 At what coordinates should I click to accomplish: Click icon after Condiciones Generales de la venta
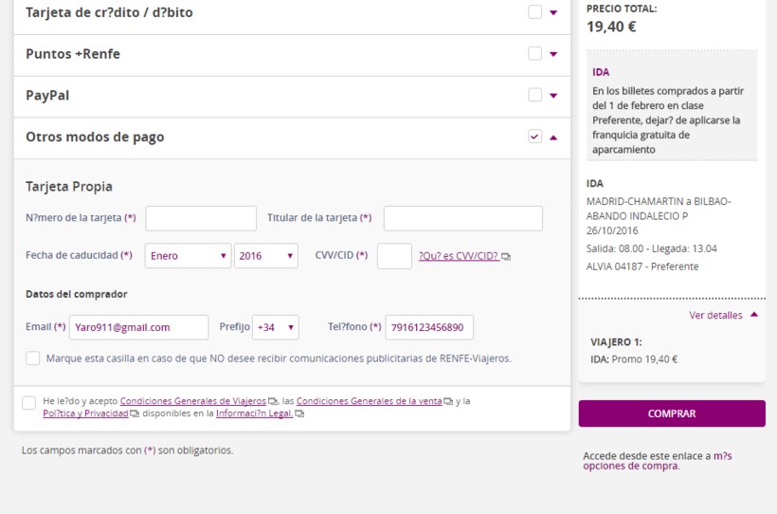[448, 401]
